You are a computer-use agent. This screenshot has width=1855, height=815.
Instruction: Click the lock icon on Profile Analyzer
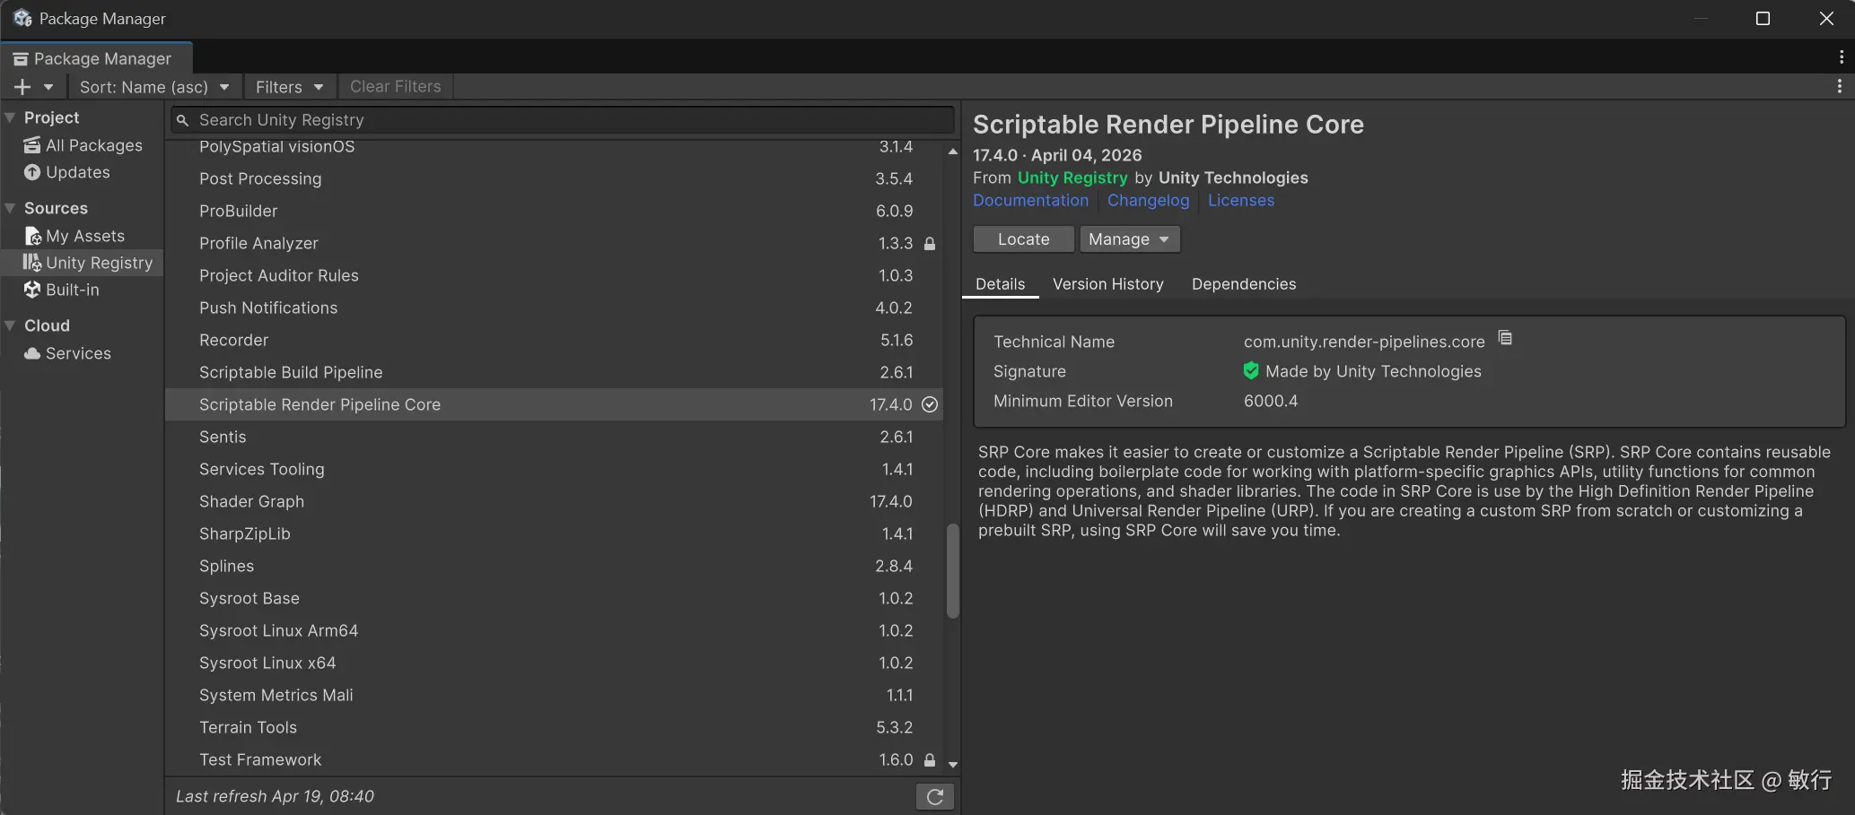click(930, 244)
